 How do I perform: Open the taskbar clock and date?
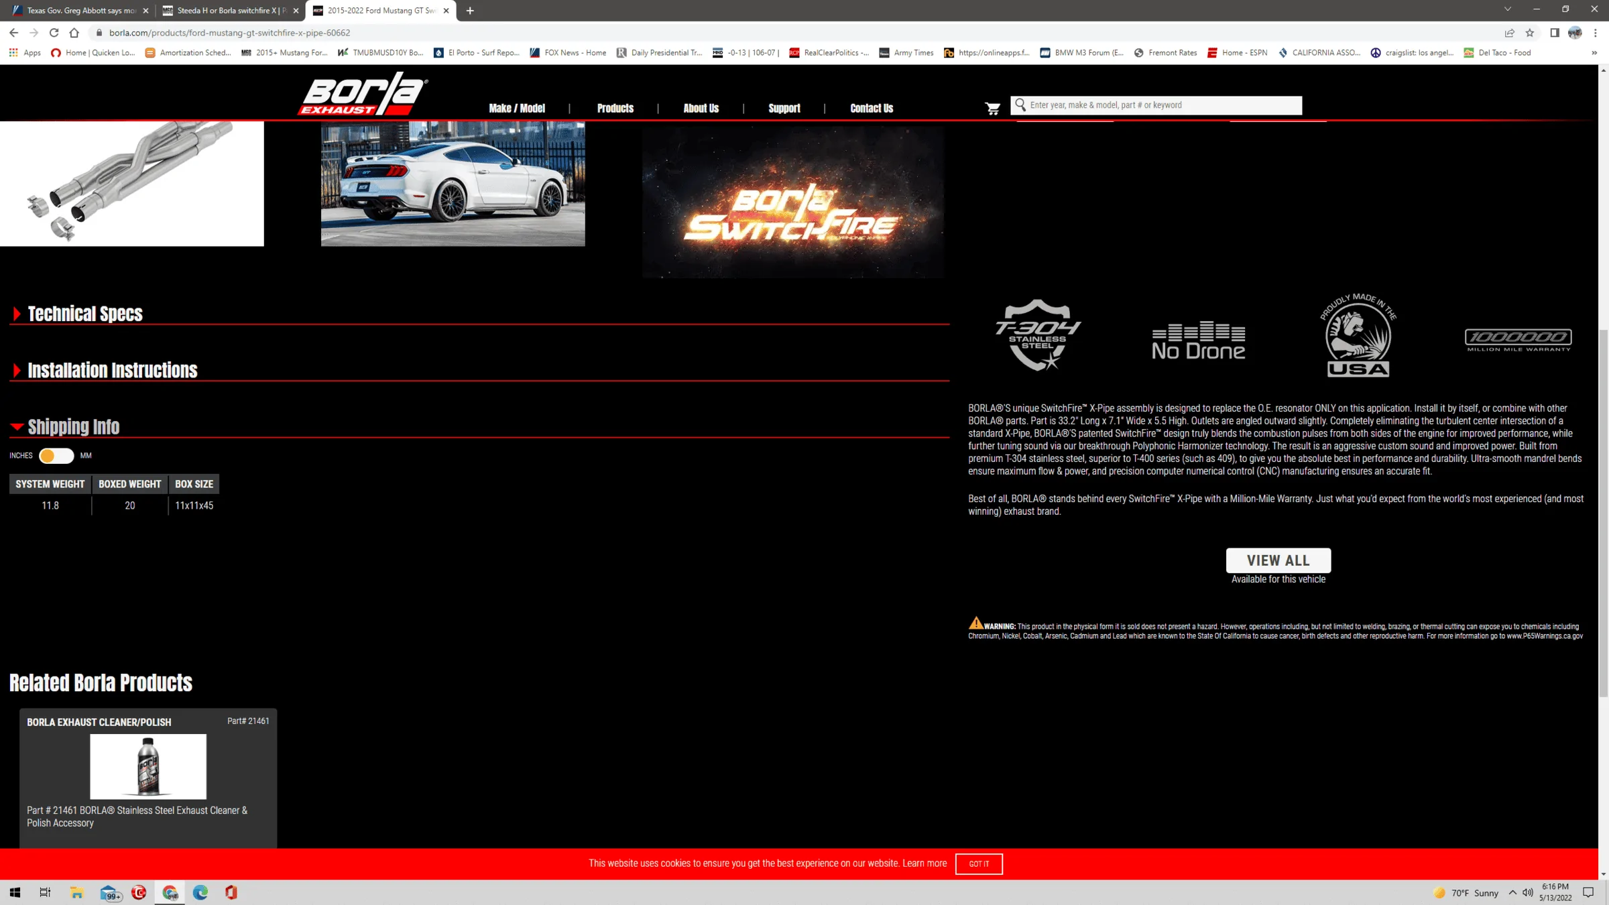[x=1555, y=892]
